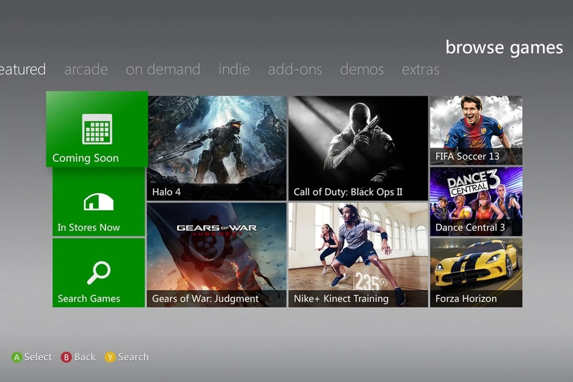573x382 pixels.
Task: Switch to the arcade tab
Action: coord(86,69)
